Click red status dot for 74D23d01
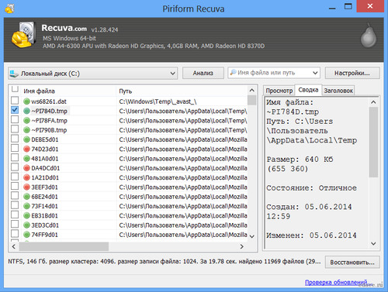This screenshot has height=292, width=388. tap(26, 149)
